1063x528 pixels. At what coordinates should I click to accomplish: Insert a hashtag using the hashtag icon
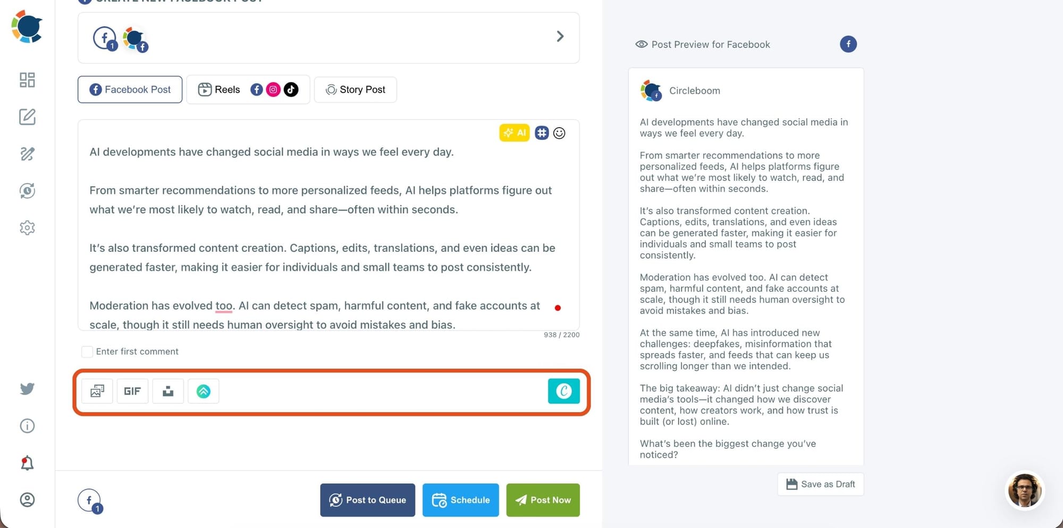pyautogui.click(x=542, y=133)
